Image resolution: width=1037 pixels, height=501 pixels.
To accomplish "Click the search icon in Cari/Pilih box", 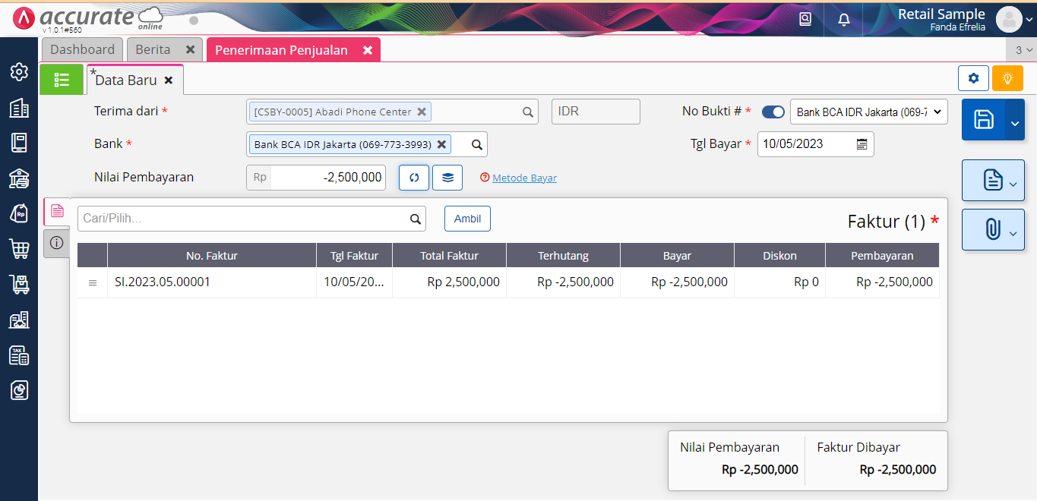I will pos(416,219).
